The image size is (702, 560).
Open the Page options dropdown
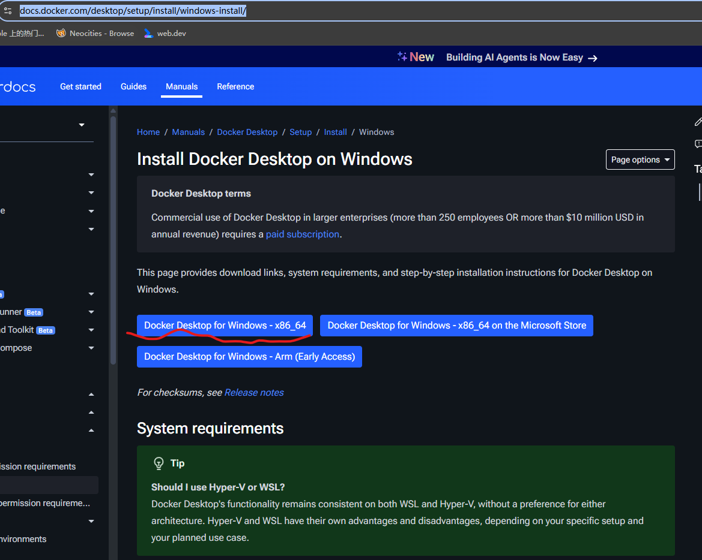pos(640,159)
